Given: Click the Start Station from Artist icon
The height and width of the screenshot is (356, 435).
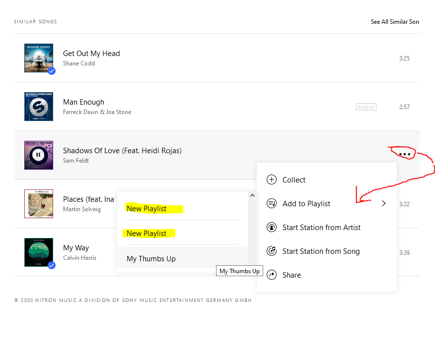Looking at the screenshot, I should pos(272,228).
